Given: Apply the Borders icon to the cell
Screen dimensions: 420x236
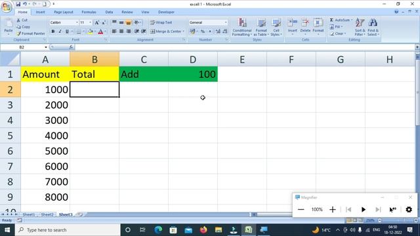Looking at the screenshot, I should pos(79,31).
